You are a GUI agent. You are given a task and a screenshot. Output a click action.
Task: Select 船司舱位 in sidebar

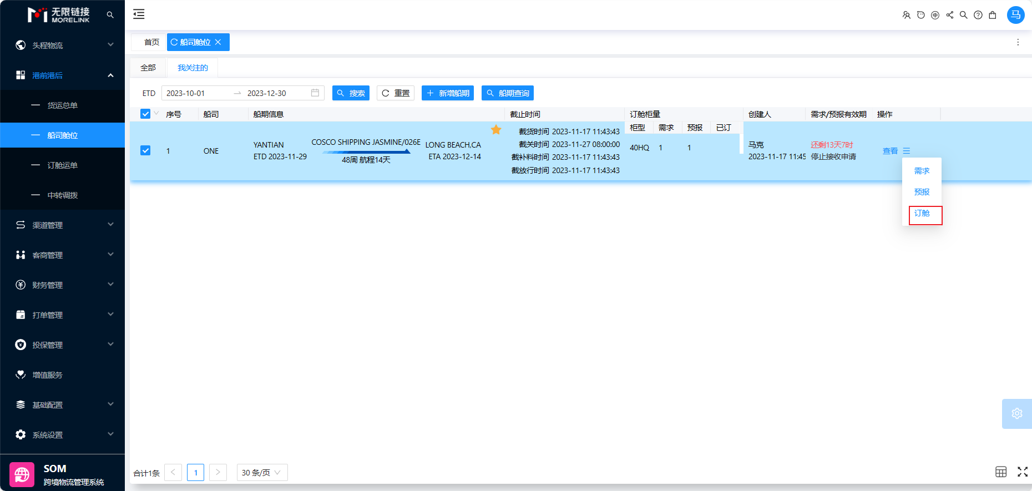[62, 135]
